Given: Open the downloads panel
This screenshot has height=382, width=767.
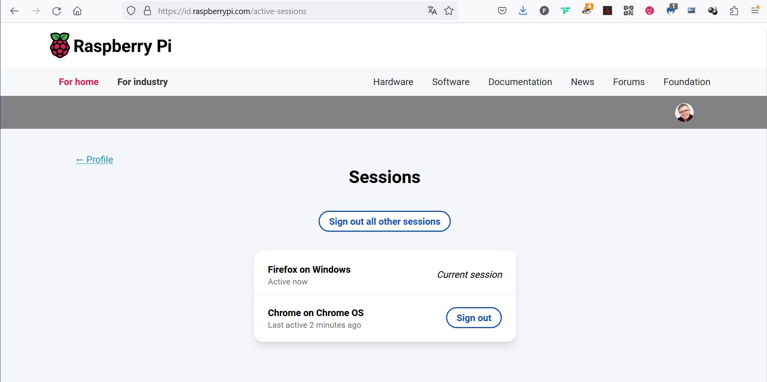Looking at the screenshot, I should tap(523, 11).
